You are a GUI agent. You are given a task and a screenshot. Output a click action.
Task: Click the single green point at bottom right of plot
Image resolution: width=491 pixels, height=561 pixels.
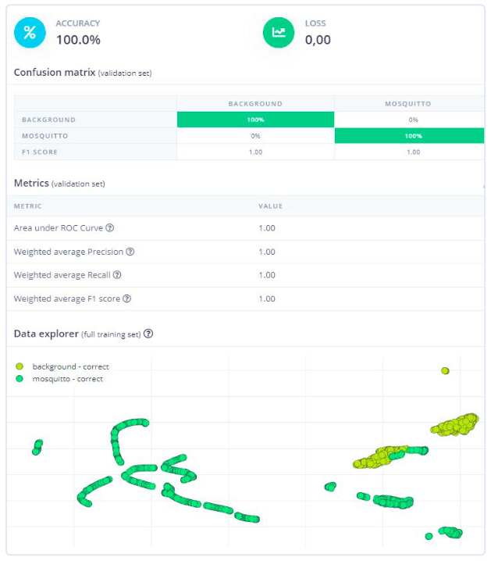pyautogui.click(x=429, y=536)
